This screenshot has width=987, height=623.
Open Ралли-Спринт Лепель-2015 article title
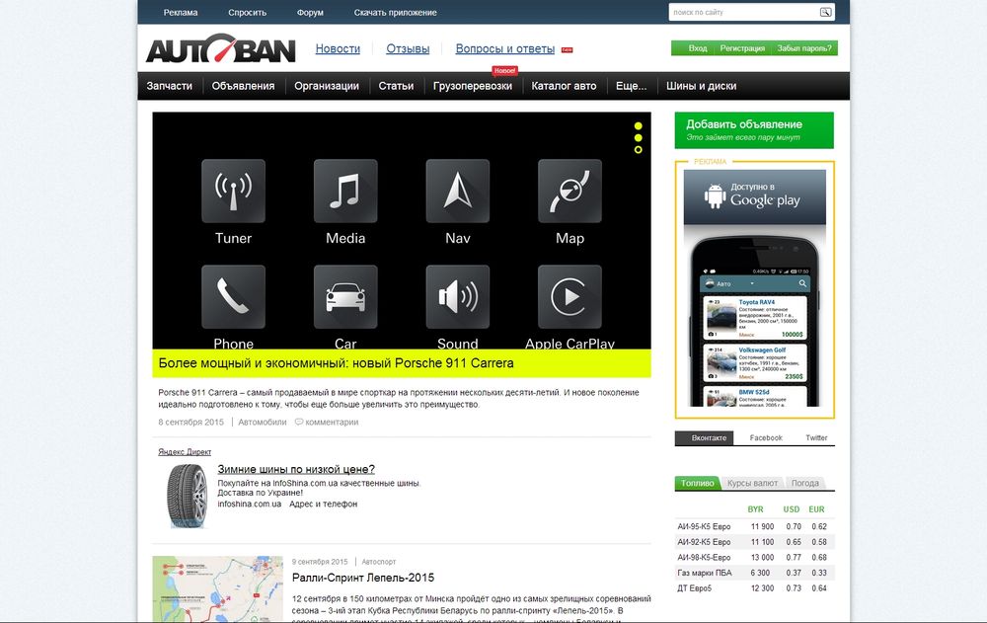(x=363, y=578)
